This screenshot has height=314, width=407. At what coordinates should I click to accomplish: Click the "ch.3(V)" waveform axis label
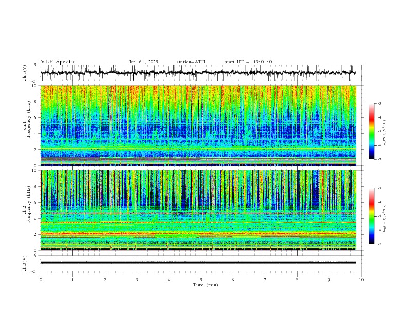(25, 263)
